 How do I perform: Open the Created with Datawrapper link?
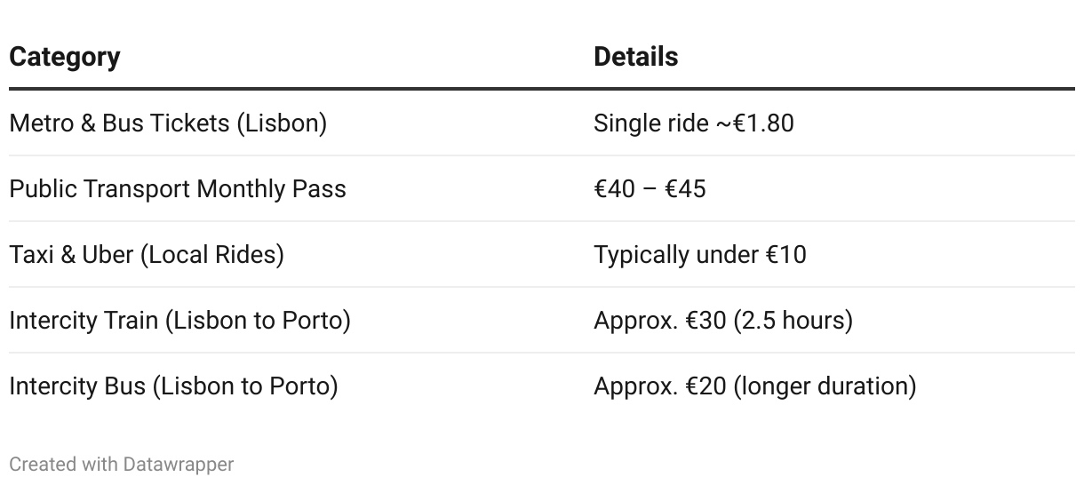(x=122, y=464)
